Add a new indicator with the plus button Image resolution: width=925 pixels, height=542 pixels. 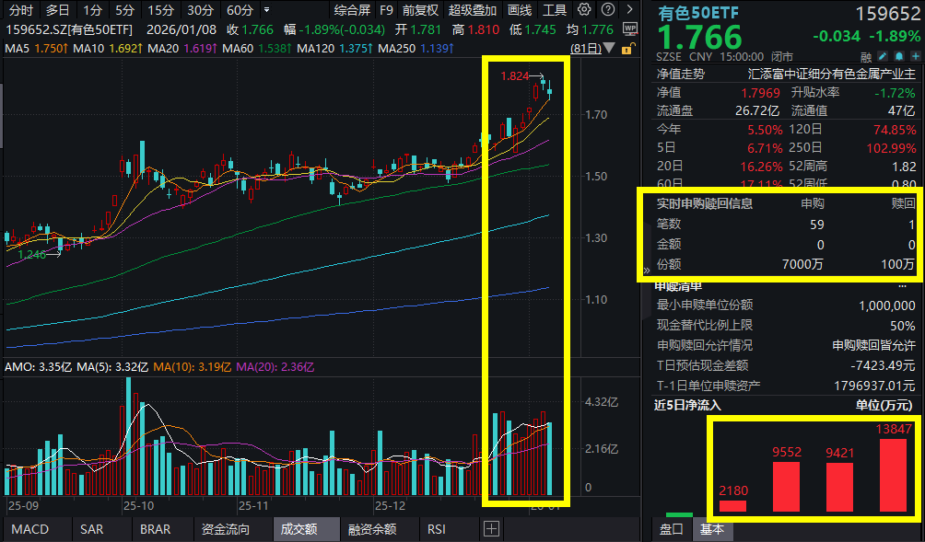tap(492, 528)
